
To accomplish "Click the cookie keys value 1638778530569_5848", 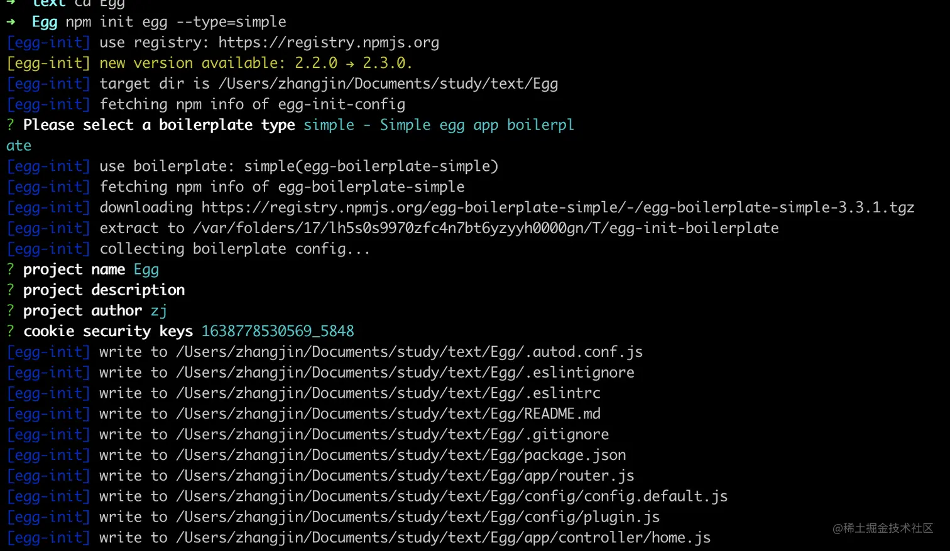I will [x=278, y=331].
